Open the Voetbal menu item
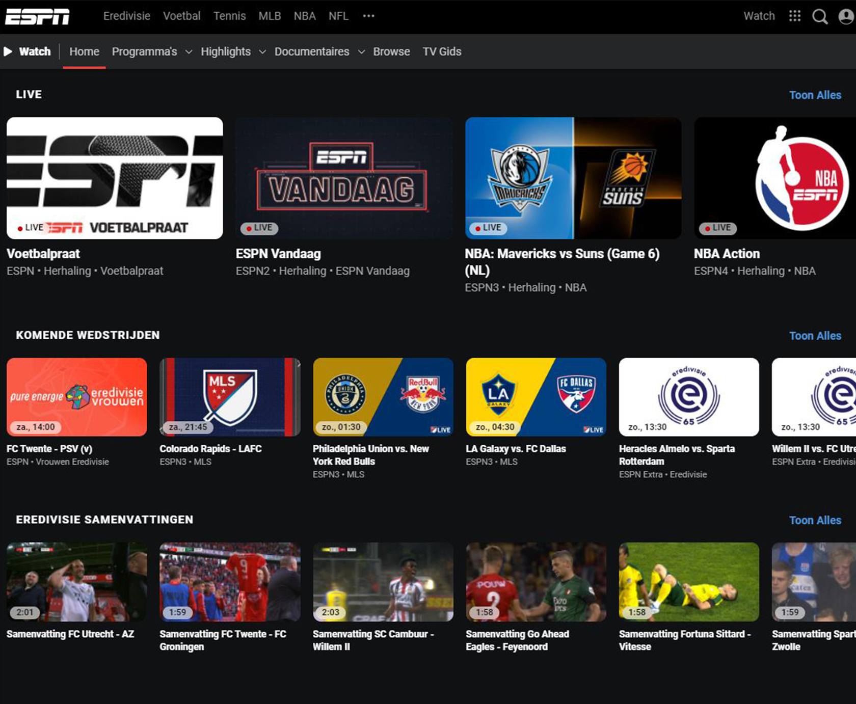 pyautogui.click(x=181, y=16)
